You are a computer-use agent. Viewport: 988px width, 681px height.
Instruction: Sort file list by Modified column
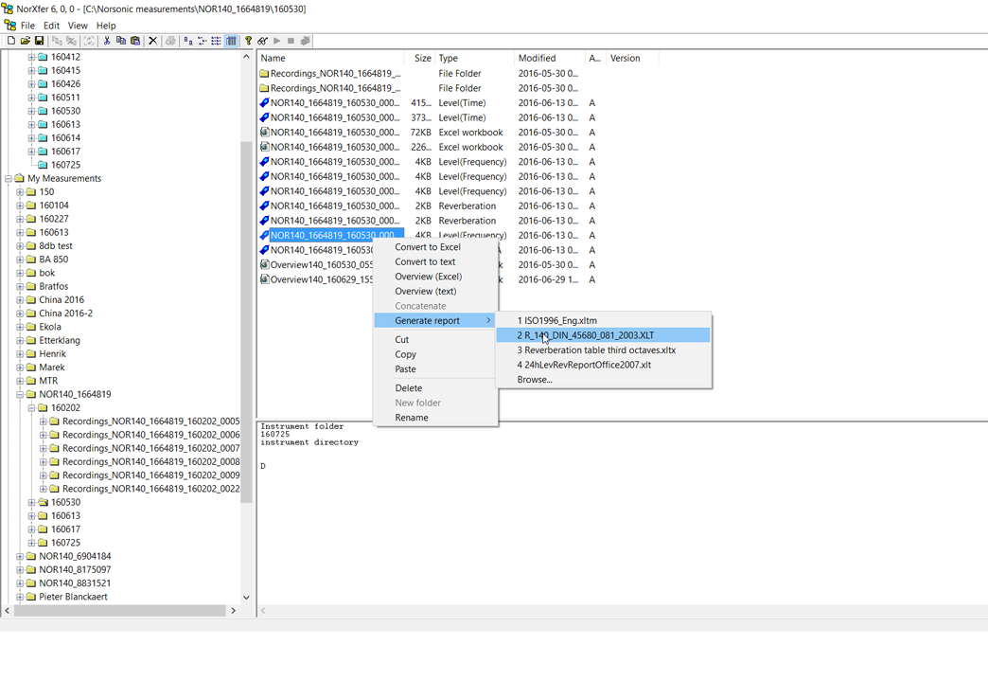[550, 58]
